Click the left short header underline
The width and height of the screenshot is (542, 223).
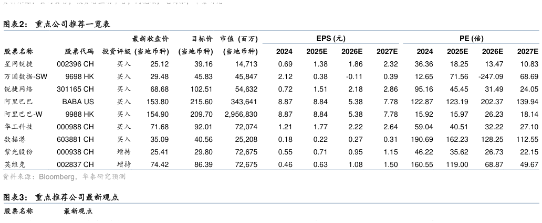pos(330,43)
